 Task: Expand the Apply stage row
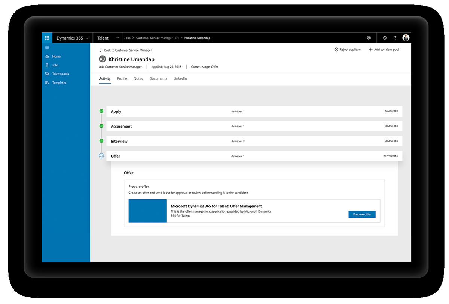[254, 111]
